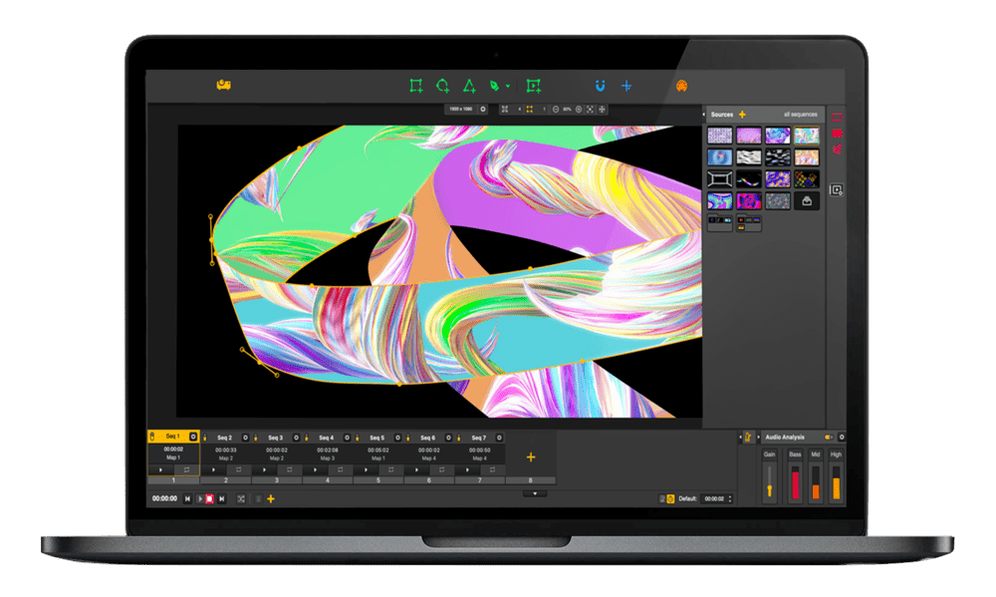996x597 pixels.
Task: Select the quad creation tool
Action: [415, 85]
